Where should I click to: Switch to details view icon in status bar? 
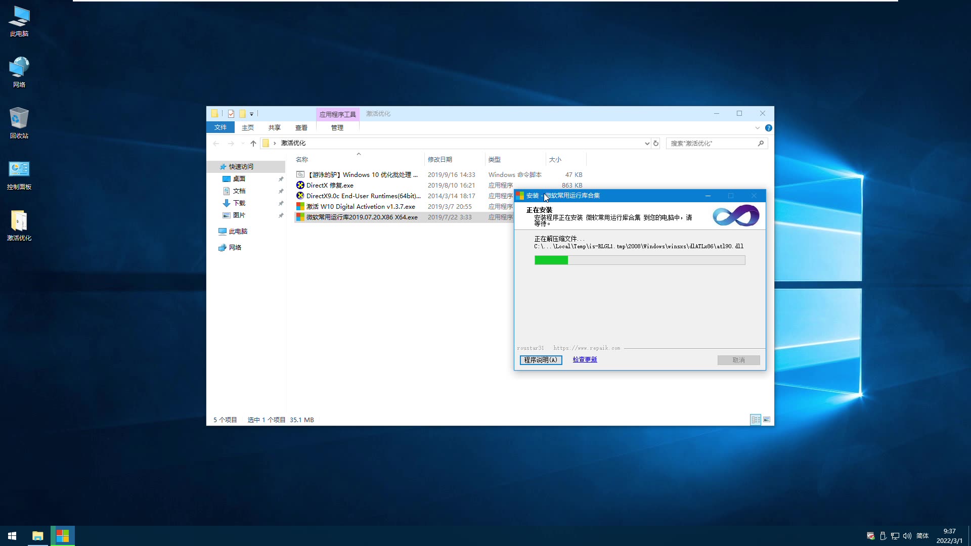tap(756, 420)
